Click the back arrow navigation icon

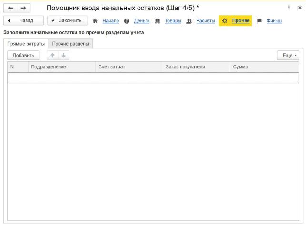(x=10, y=8)
